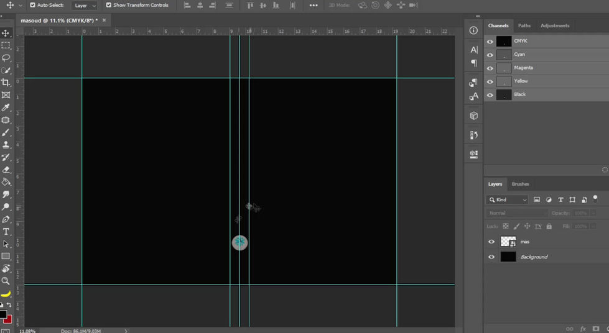The height and width of the screenshot is (333, 609).
Task: Select the Rectangle shape tool
Action: 6,256
